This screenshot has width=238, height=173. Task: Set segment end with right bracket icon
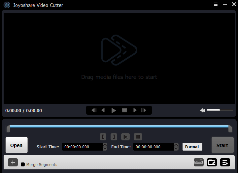click(x=114, y=136)
